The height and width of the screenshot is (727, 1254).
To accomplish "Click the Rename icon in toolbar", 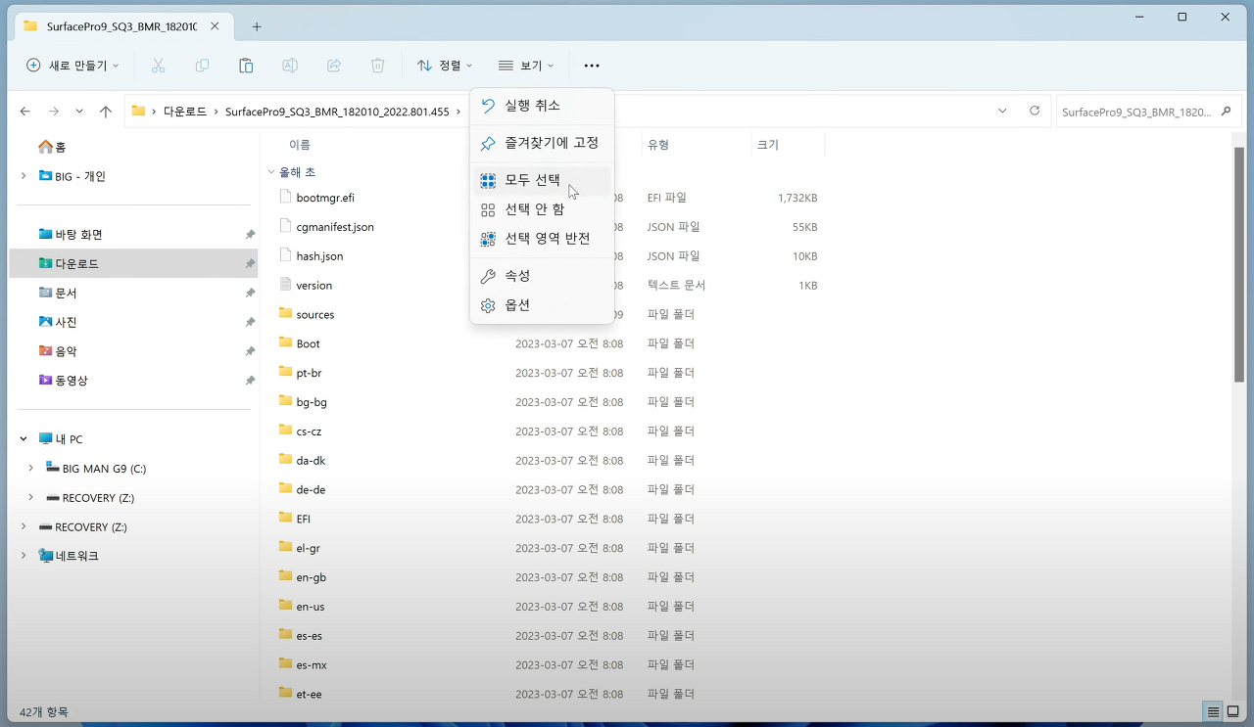I will tap(290, 66).
